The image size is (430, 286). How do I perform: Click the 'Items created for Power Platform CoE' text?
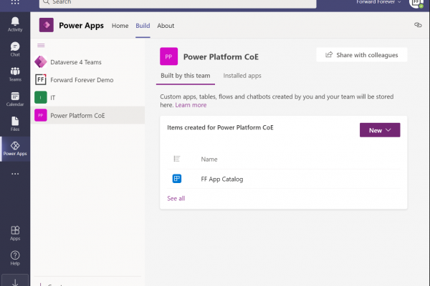[x=220, y=127]
